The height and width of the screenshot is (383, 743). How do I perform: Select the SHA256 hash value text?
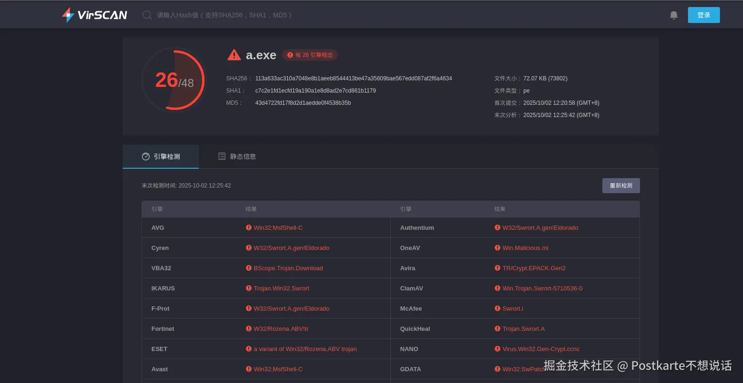[x=353, y=78]
